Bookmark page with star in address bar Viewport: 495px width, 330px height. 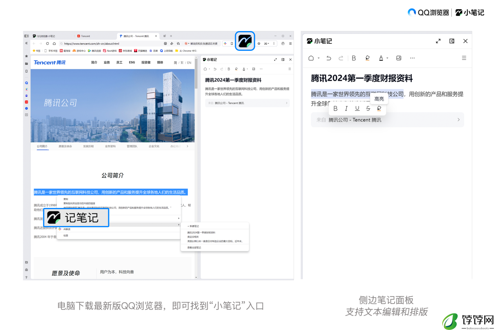(178, 44)
